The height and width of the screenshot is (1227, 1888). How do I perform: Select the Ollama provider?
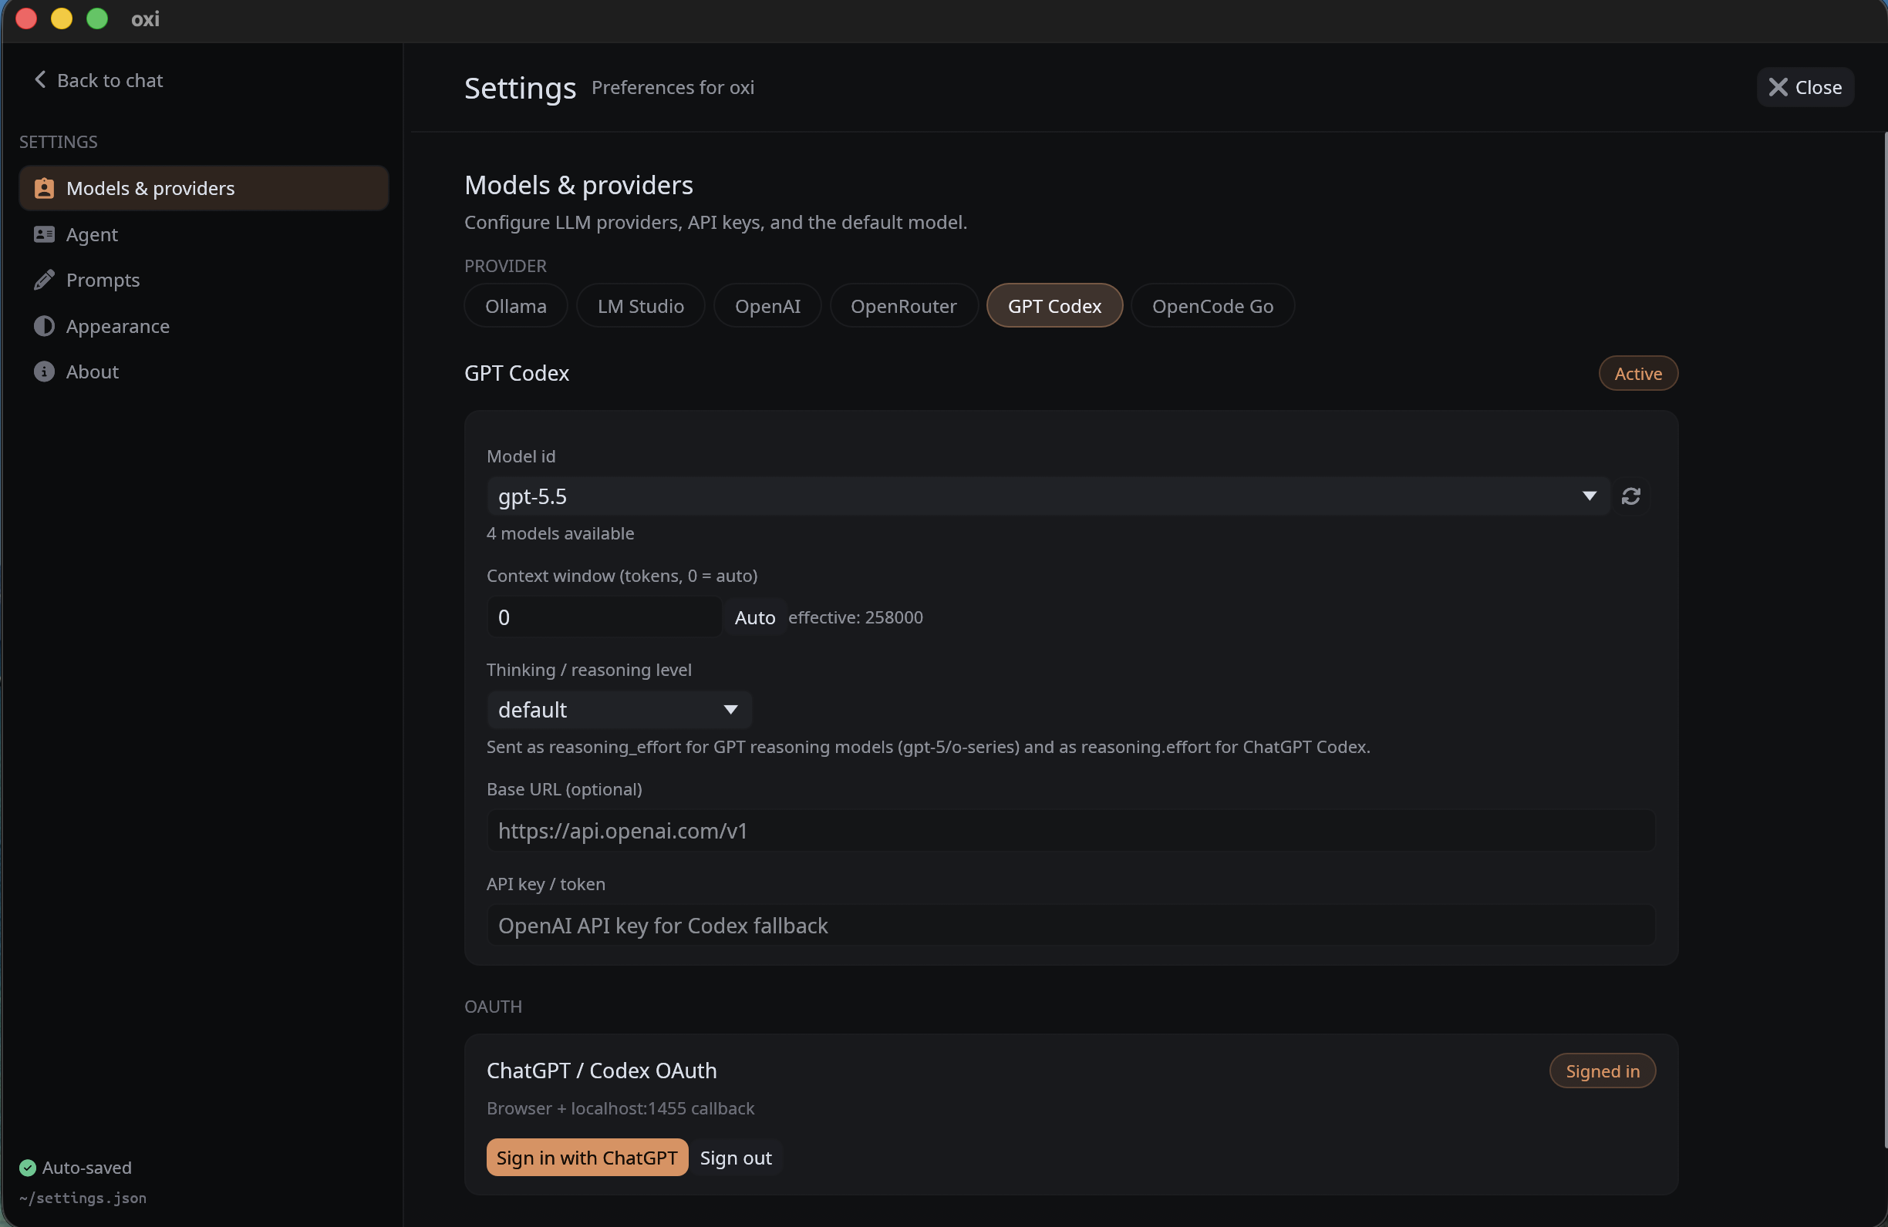tap(516, 306)
